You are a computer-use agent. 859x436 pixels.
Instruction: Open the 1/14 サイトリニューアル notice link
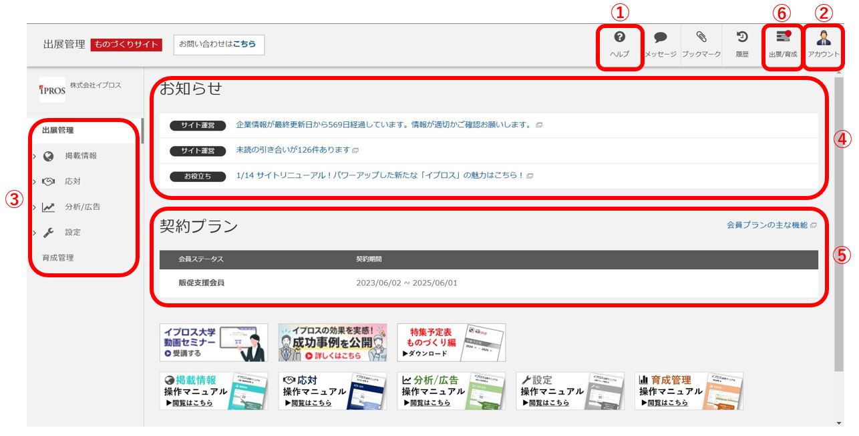coord(380,176)
